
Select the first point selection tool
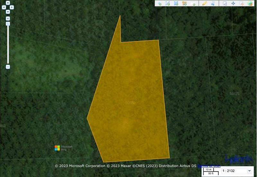[159, 3]
